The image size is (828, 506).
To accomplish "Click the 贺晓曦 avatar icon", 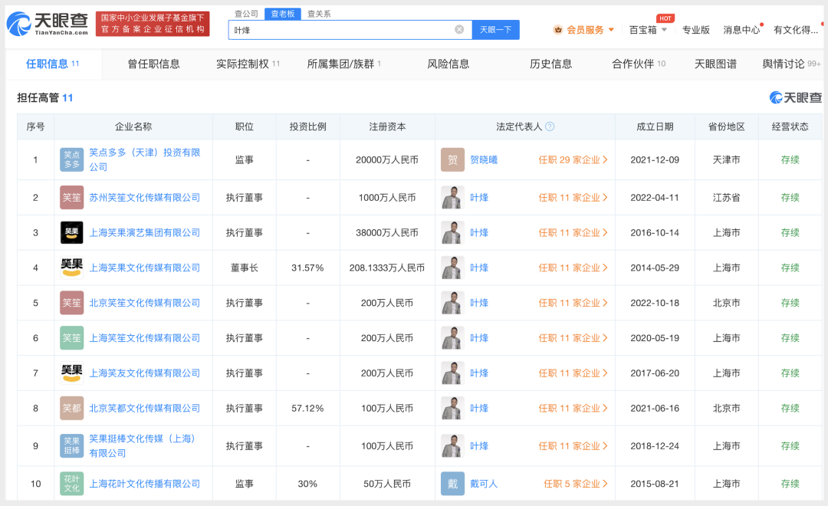I will pyautogui.click(x=452, y=159).
